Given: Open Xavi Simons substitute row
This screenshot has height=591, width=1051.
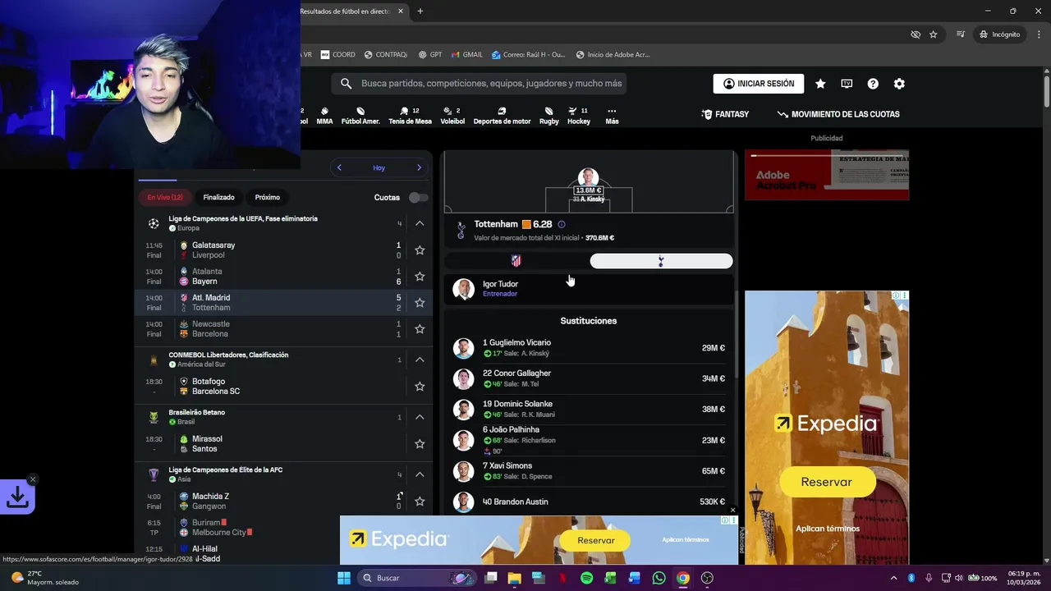Looking at the screenshot, I should 588,471.
